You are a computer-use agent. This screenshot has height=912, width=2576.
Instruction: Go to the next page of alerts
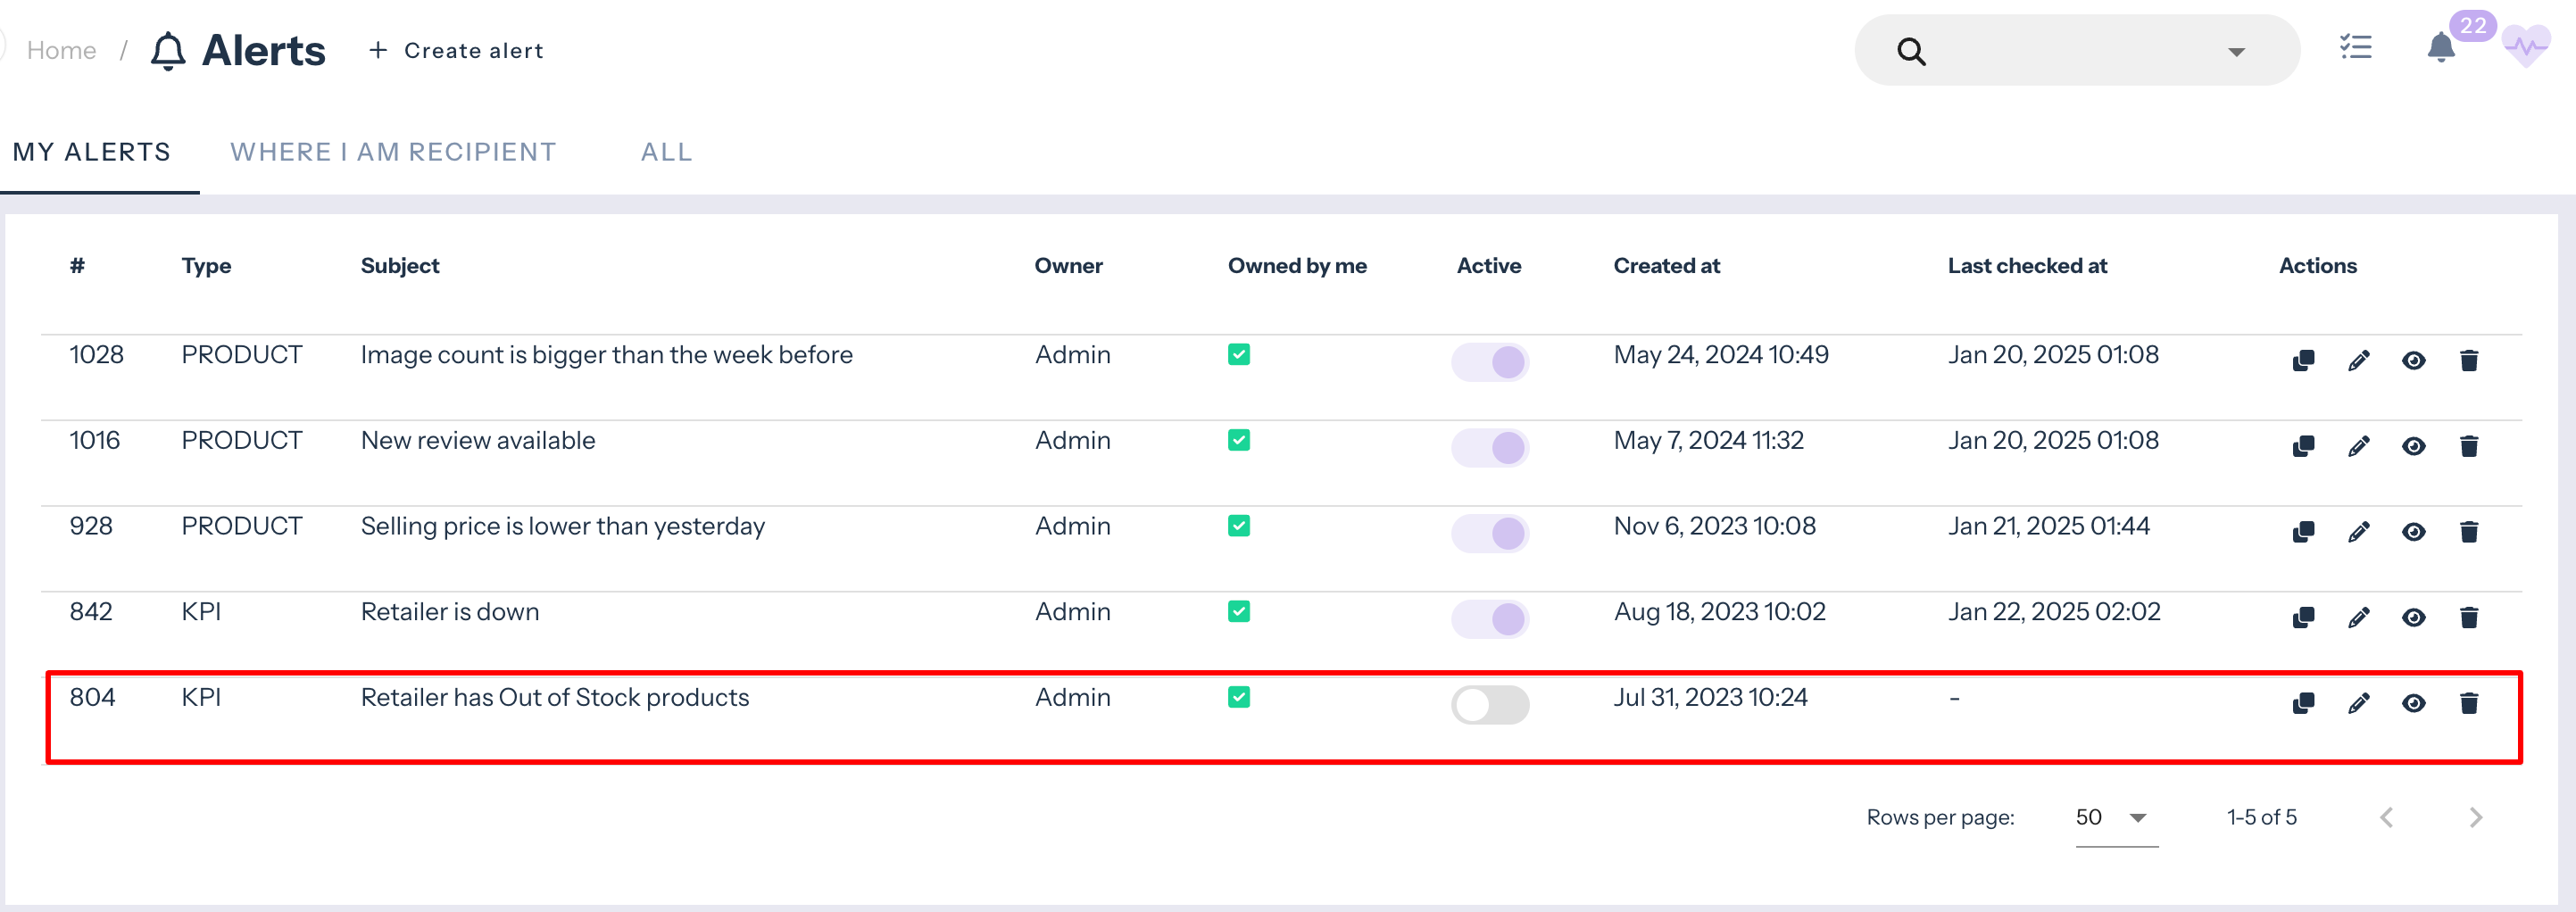(x=2475, y=818)
